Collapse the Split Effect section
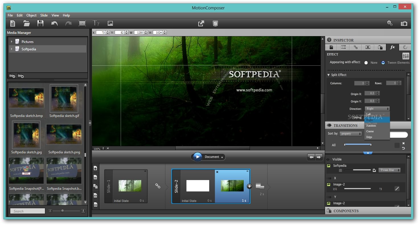Image resolution: width=419 pixels, height=225 pixels. point(328,75)
